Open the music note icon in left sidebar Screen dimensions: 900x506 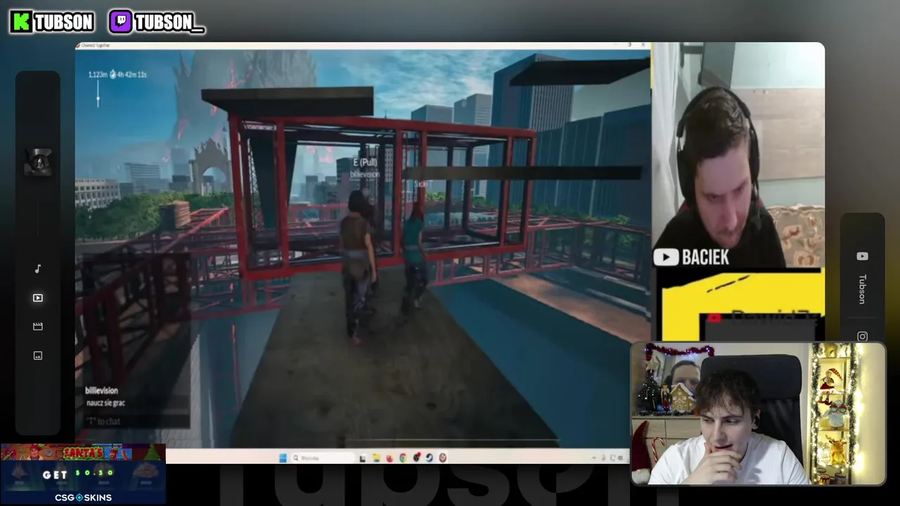(38, 268)
